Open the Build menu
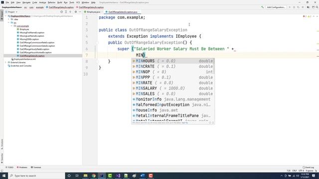This screenshot has width=319, height=179. point(60,2)
